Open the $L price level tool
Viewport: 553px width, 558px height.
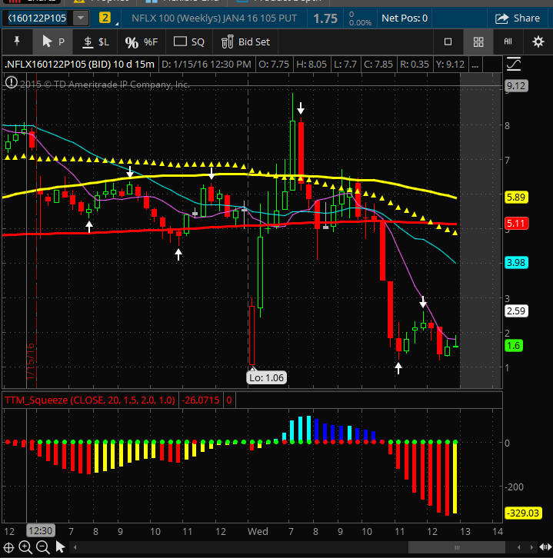click(96, 42)
